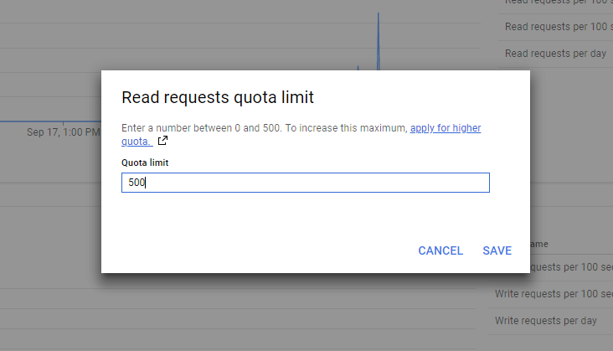Click the tall spike in the usage chart
This screenshot has width=613, height=351.
(379, 34)
